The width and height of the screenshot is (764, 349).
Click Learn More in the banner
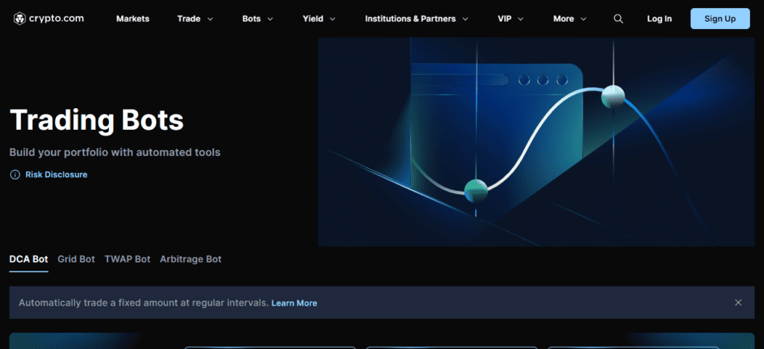pos(294,304)
